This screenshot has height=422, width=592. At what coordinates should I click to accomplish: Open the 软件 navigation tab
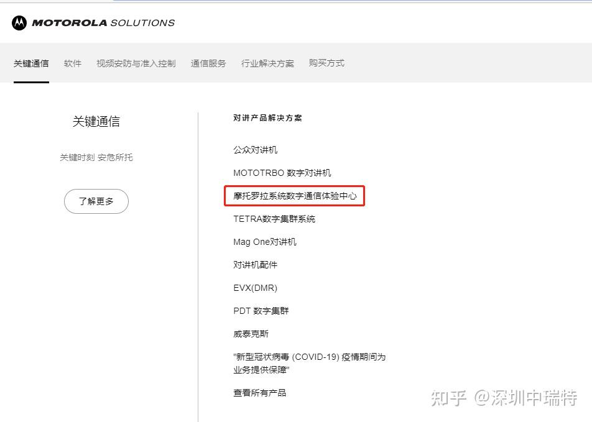[x=73, y=63]
